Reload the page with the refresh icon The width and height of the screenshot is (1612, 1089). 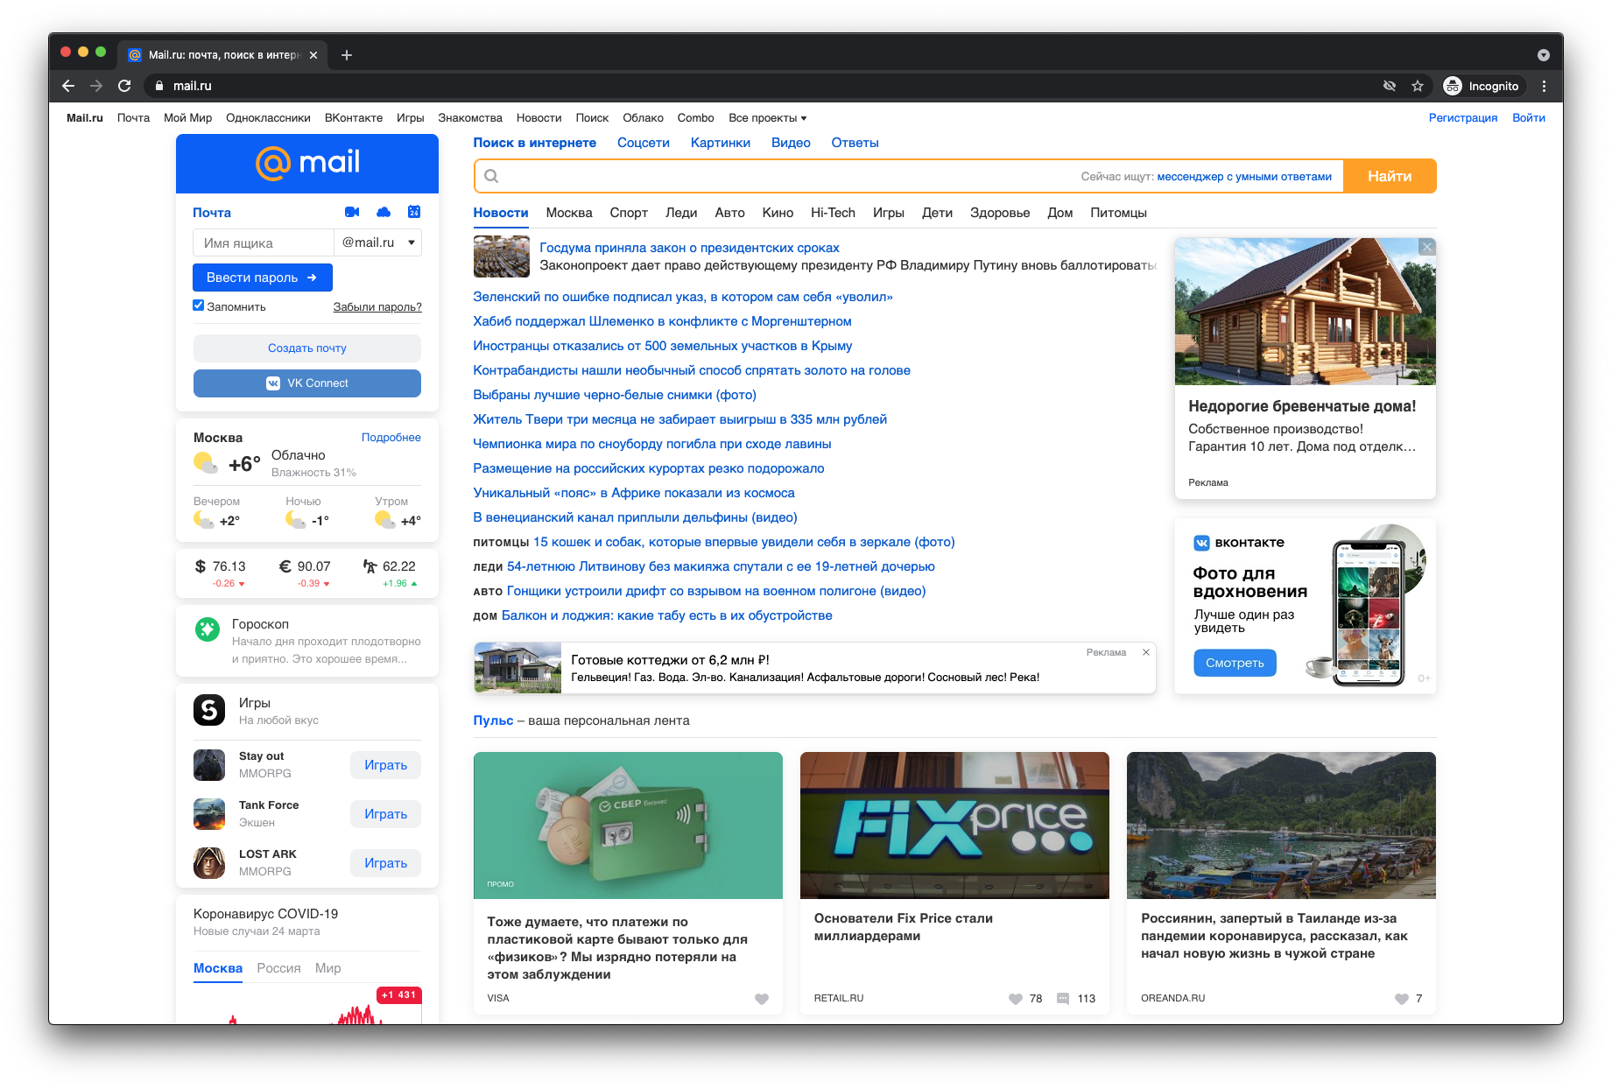124,86
